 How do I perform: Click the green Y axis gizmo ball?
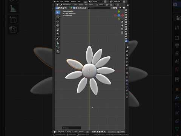(x=119, y=12)
